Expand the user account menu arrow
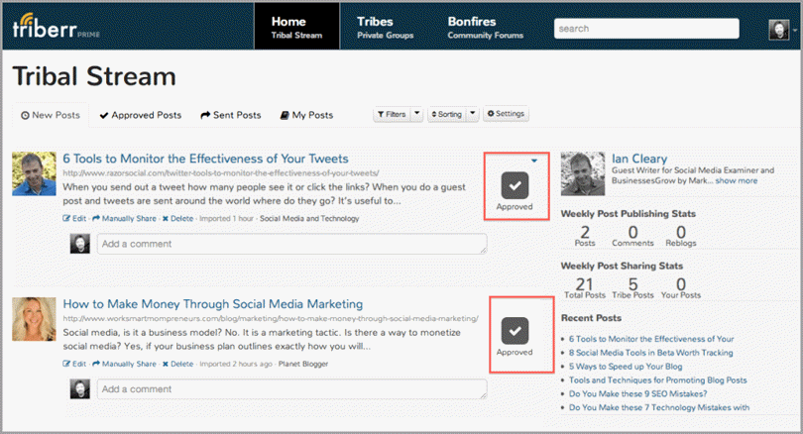Screen dimensions: 803x434 (795, 30)
